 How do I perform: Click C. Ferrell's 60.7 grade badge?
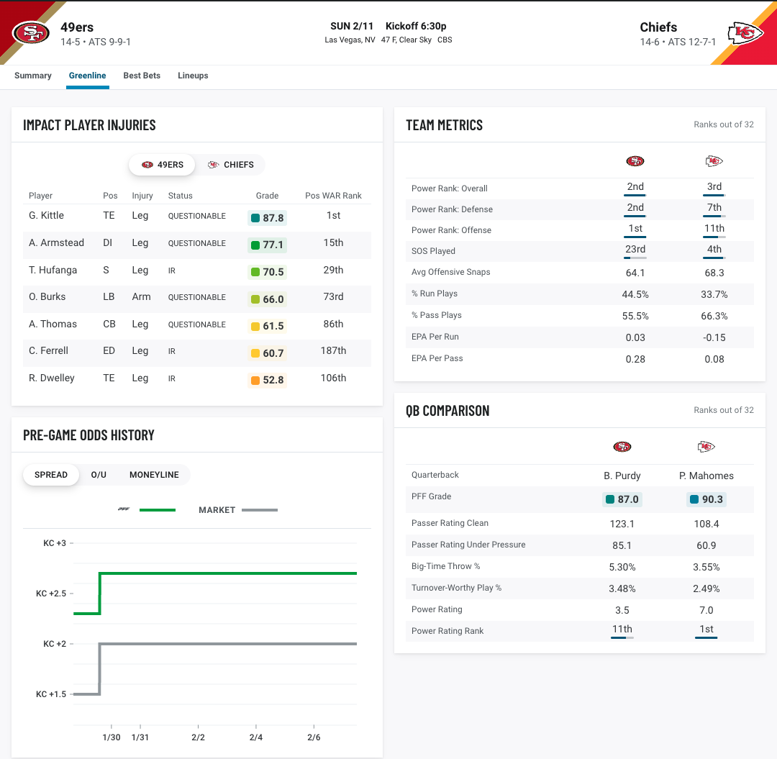click(x=267, y=353)
